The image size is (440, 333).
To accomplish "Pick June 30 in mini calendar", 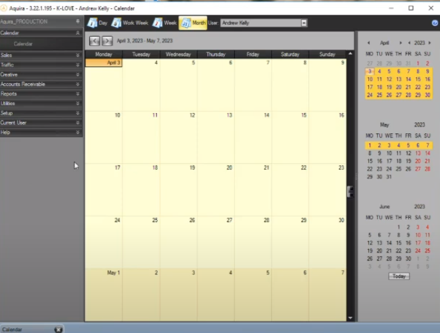I will [x=408, y=259].
